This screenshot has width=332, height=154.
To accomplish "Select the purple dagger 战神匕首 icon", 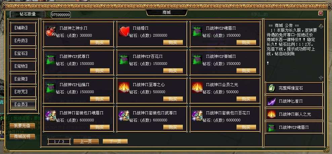I will 271,101.
